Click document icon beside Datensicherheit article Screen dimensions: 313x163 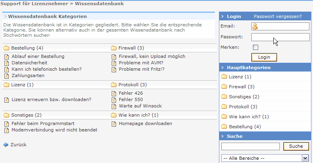click(x=6, y=63)
